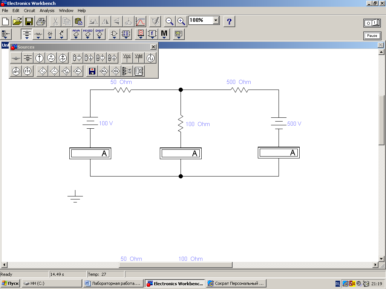Screen dimensions: 386x289
Task: Select the ammeter below the 500 V battery
Action: pos(279,153)
